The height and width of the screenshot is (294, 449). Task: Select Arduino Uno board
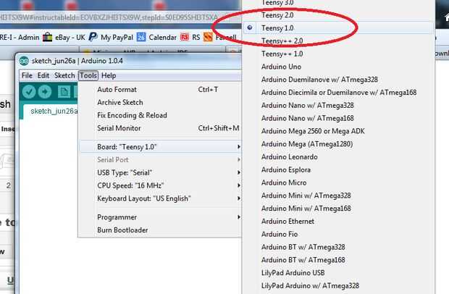pyautogui.click(x=338, y=67)
